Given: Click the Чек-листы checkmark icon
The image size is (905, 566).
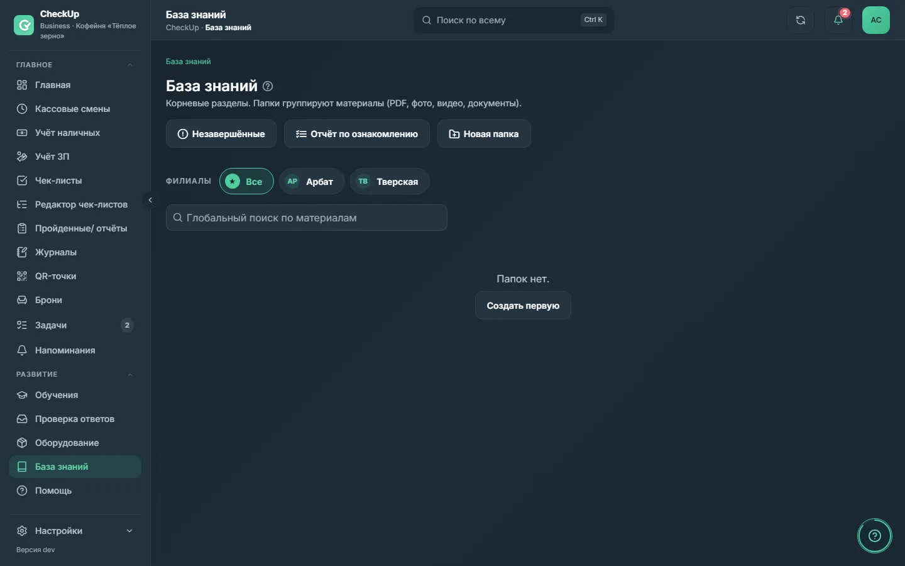Looking at the screenshot, I should click(22, 180).
